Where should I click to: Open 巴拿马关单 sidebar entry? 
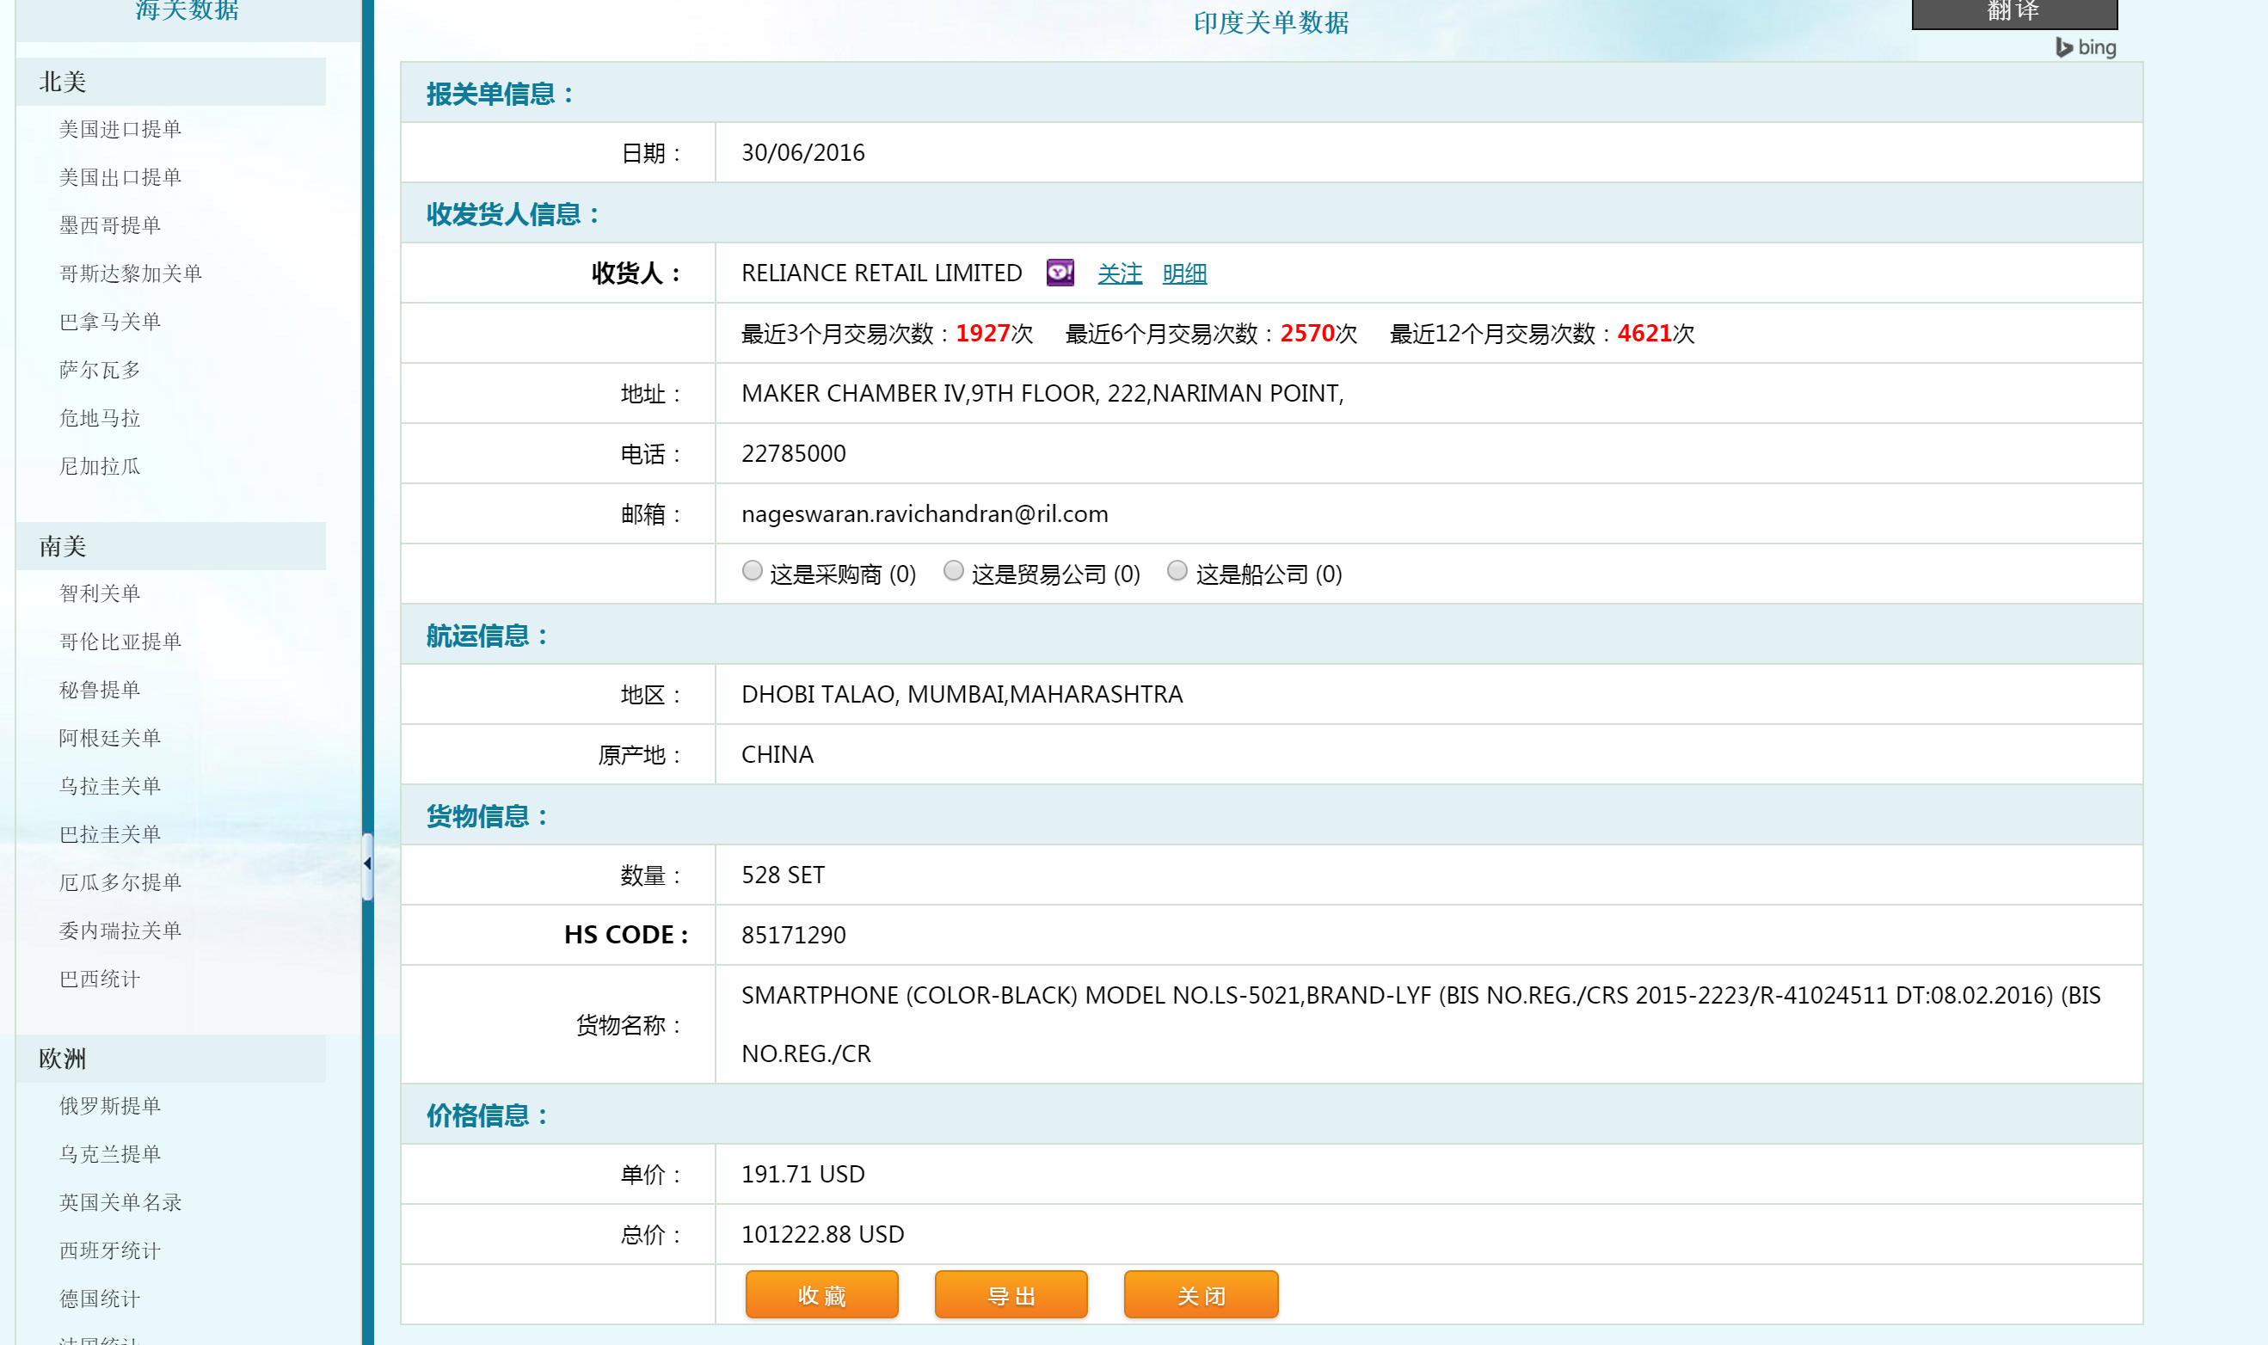click(110, 322)
